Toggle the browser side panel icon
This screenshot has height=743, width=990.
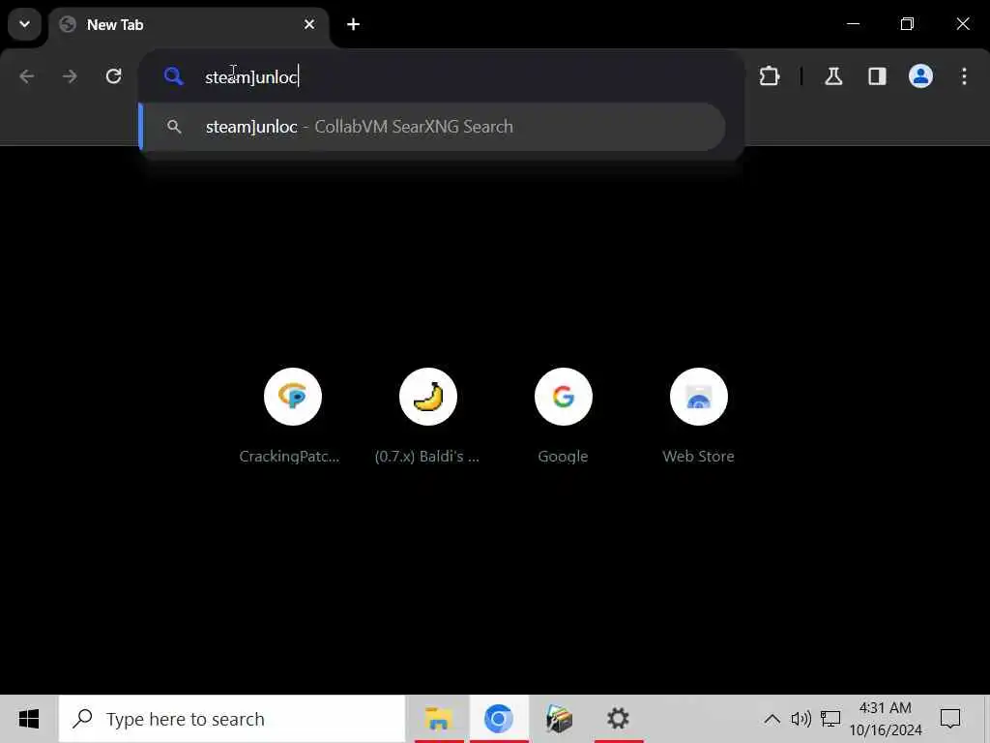877,76
